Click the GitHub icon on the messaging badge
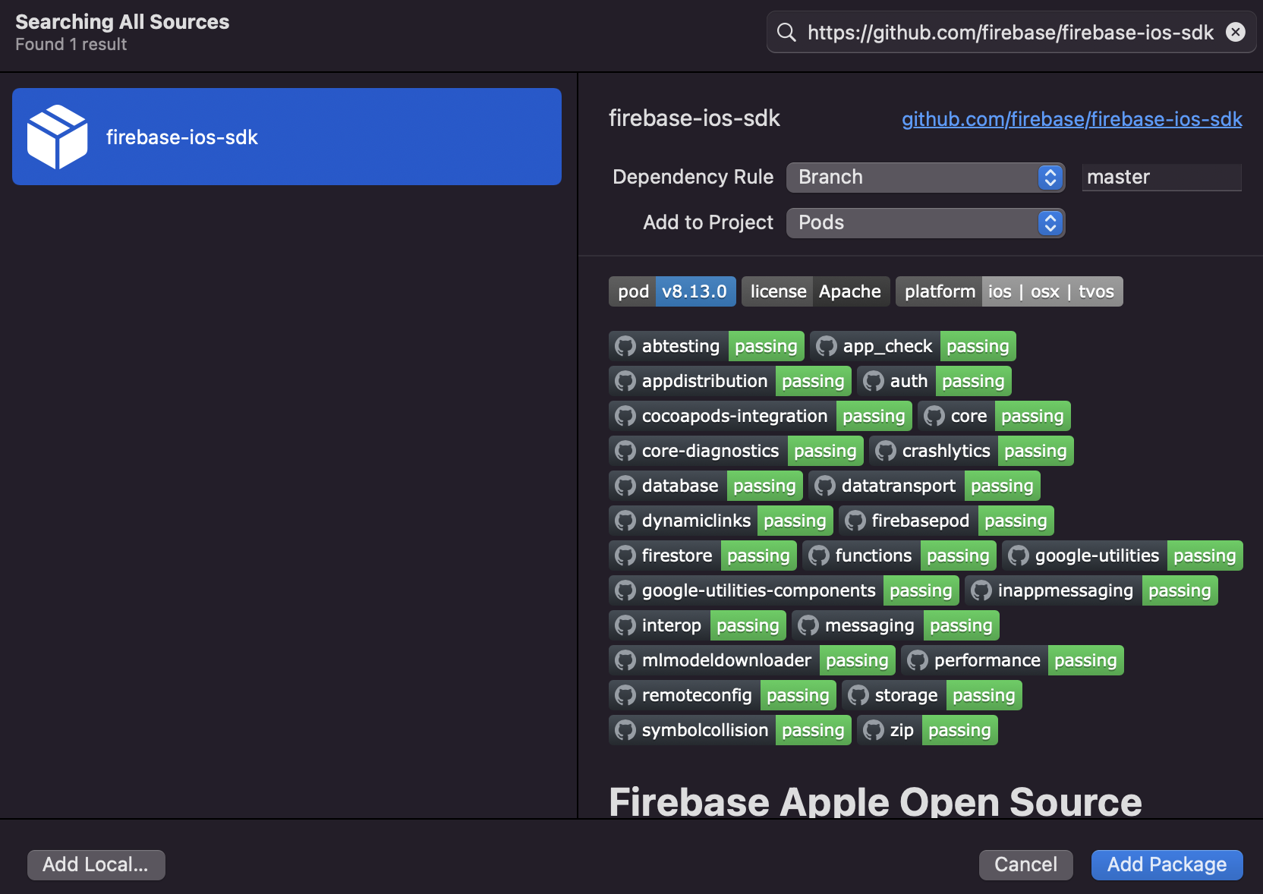Image resolution: width=1263 pixels, height=894 pixels. coord(808,625)
